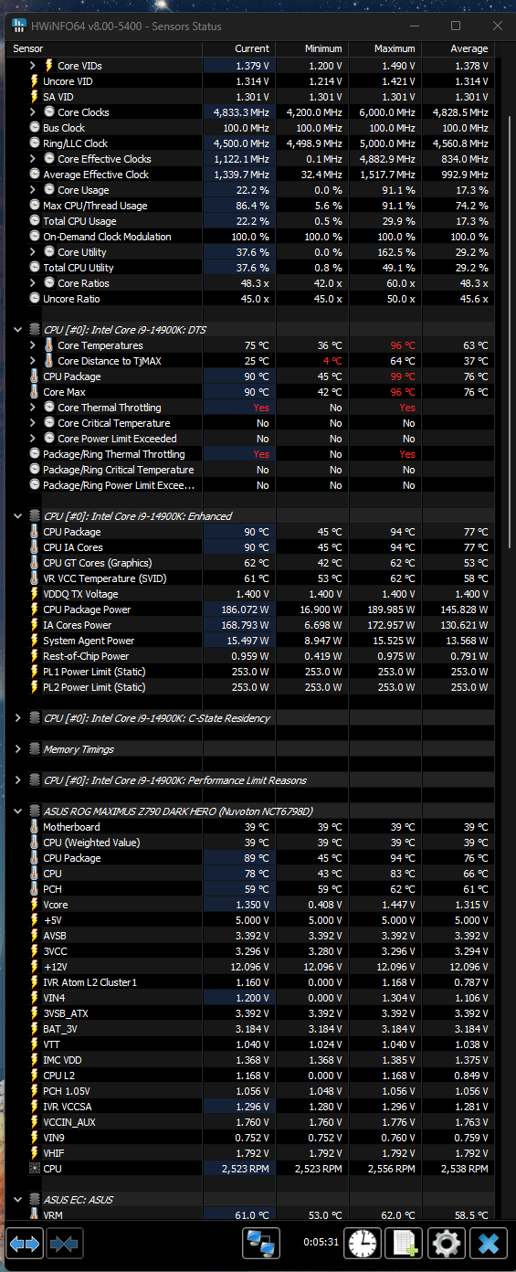
Task: Click the elapsed time 0:05:31 display
Action: pos(322,1244)
